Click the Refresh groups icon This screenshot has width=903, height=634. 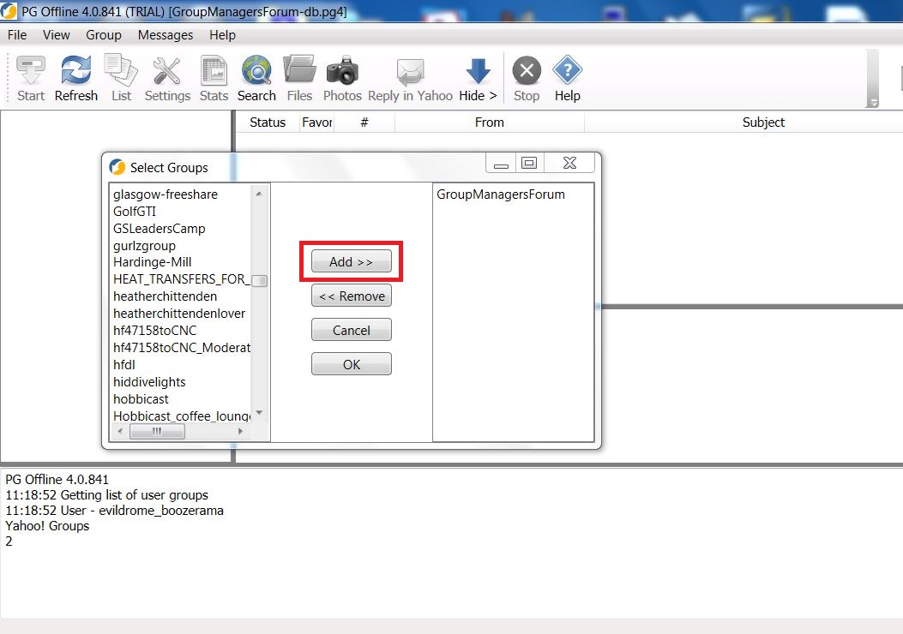click(75, 77)
